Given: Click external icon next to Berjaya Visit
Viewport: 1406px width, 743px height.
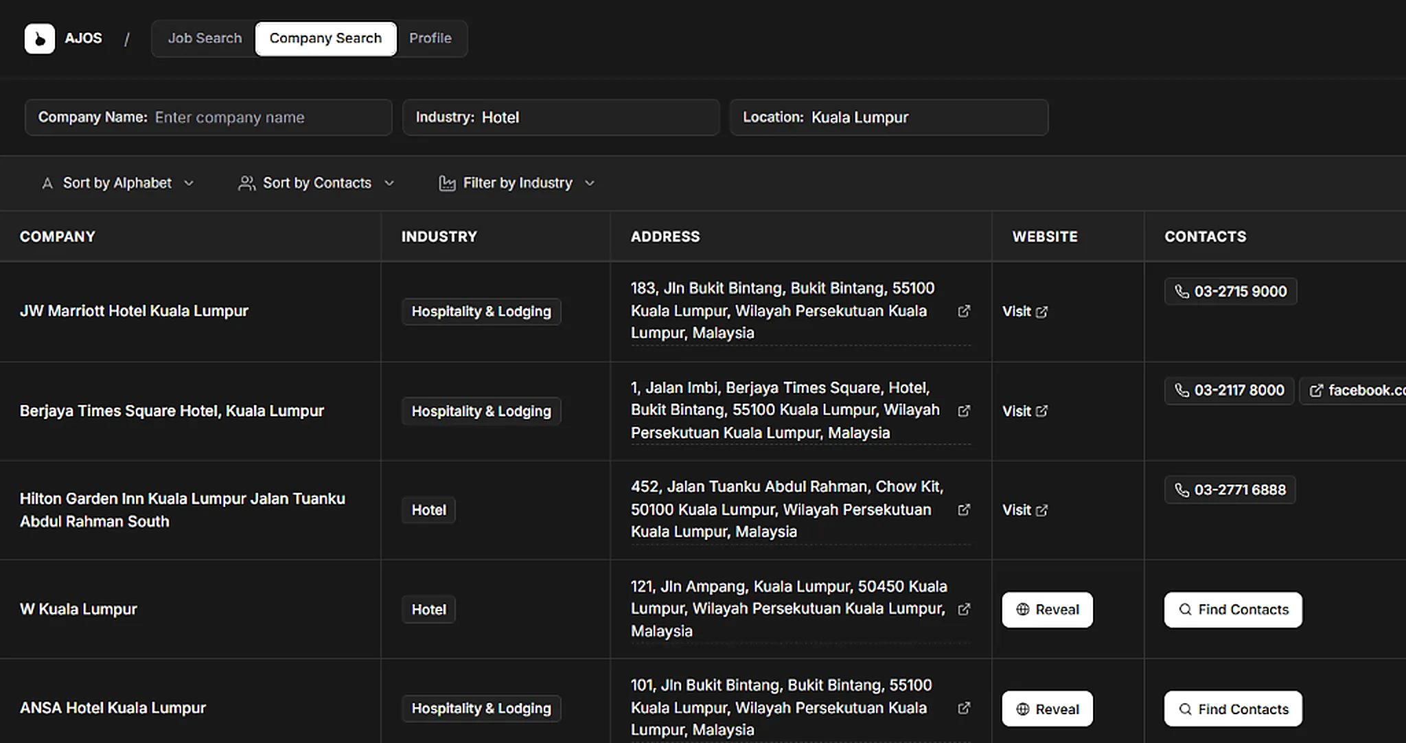Looking at the screenshot, I should (1041, 411).
